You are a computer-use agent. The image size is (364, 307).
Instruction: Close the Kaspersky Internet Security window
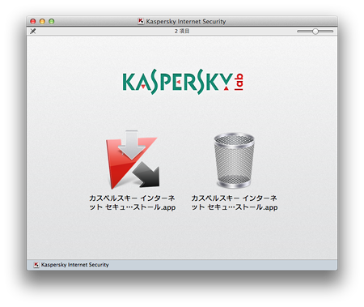[33, 21]
